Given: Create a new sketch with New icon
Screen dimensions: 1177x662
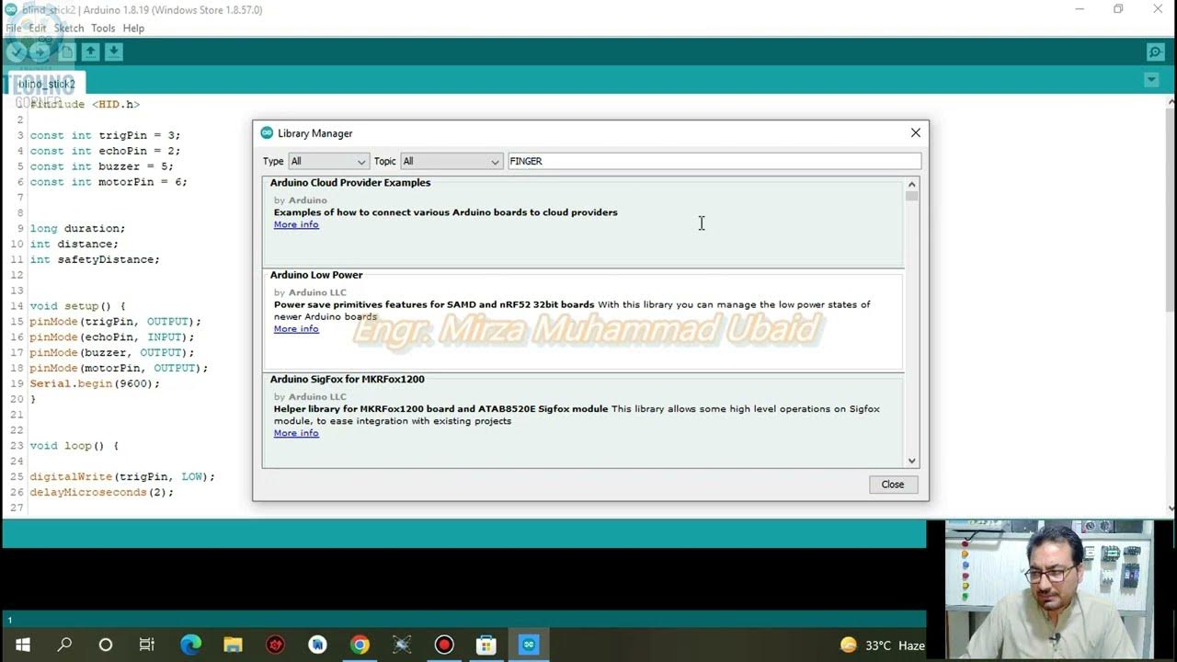Looking at the screenshot, I should [x=66, y=51].
